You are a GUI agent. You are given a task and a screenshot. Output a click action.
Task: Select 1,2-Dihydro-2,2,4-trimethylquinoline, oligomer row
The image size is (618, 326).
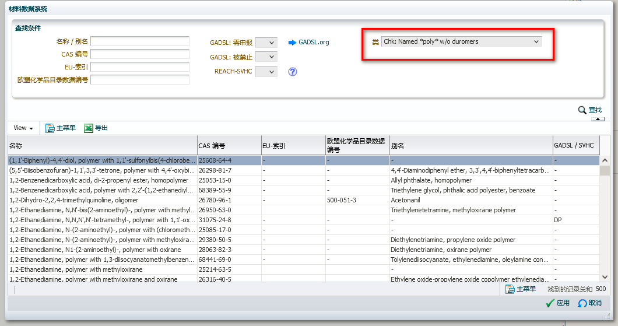point(304,200)
